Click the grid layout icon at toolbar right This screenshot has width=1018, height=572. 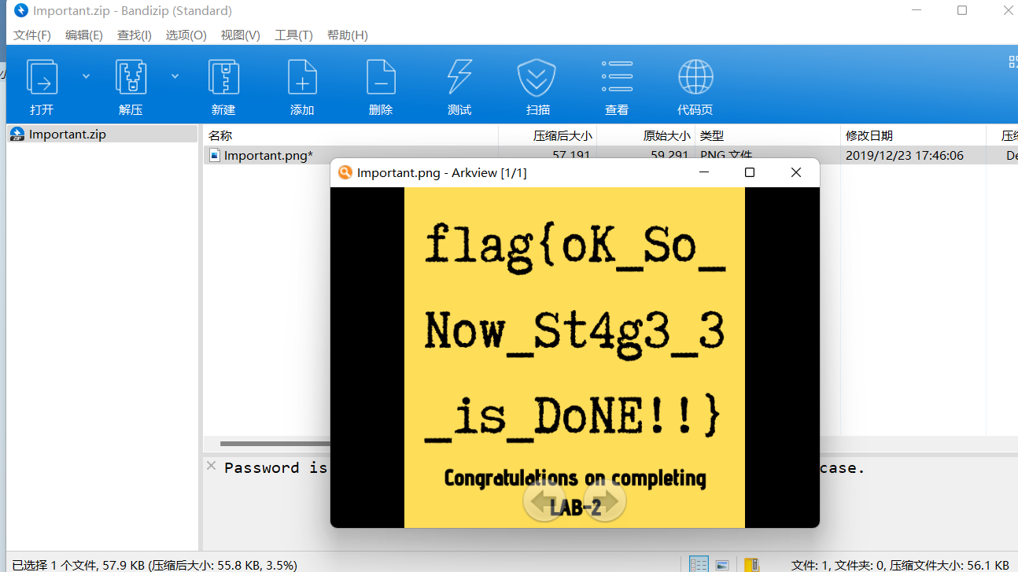[1013, 62]
